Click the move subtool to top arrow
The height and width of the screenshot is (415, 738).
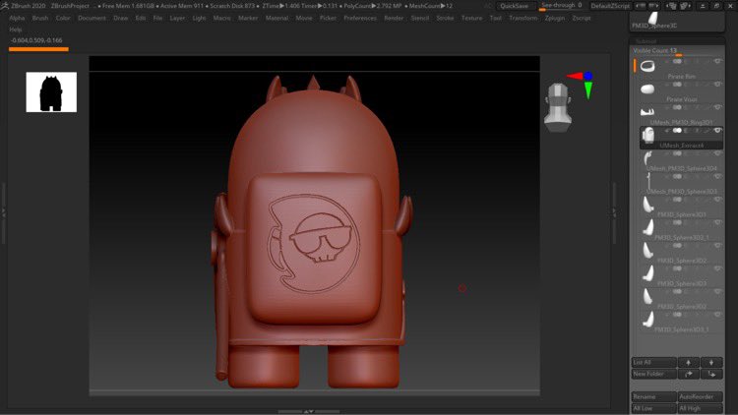688,374
